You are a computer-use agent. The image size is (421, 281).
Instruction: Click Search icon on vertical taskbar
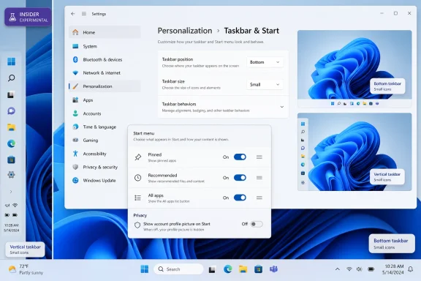click(x=11, y=78)
